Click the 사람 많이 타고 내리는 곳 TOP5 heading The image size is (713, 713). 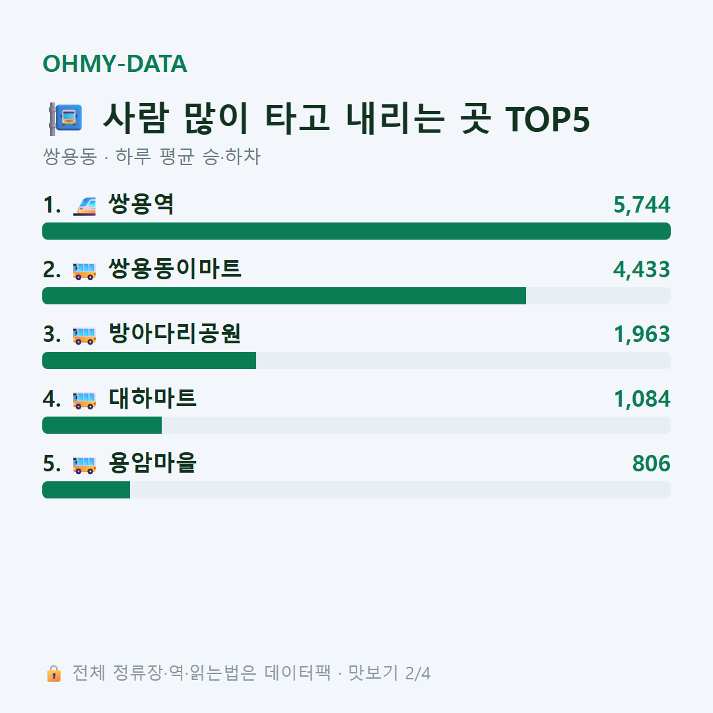coord(347,119)
